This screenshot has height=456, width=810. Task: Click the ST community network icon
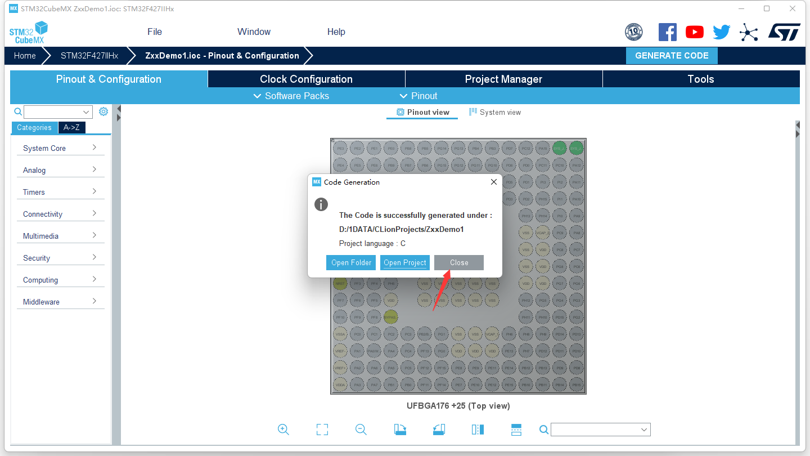[x=749, y=32]
